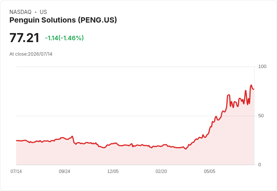The image size is (277, 191).
Task: Click the 50 y-axis label
Action: [x=261, y=116]
